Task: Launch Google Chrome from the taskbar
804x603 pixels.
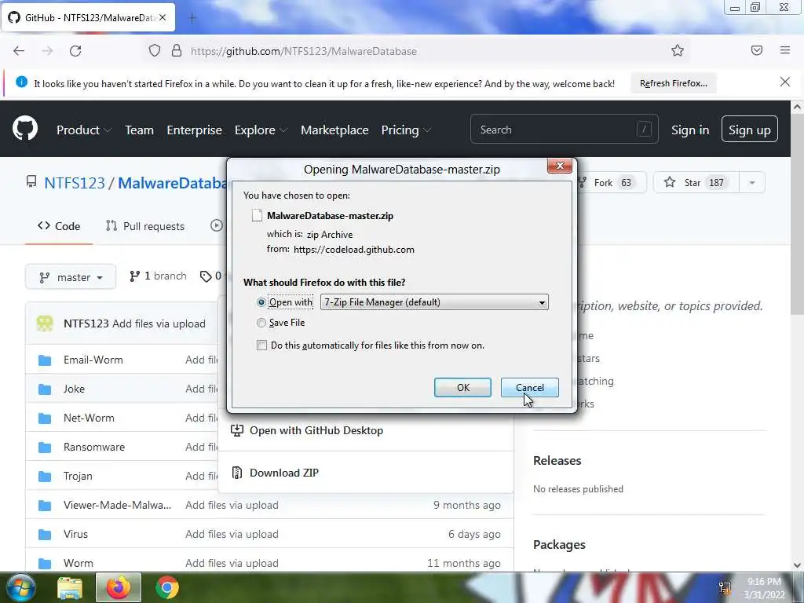Action: click(x=167, y=587)
